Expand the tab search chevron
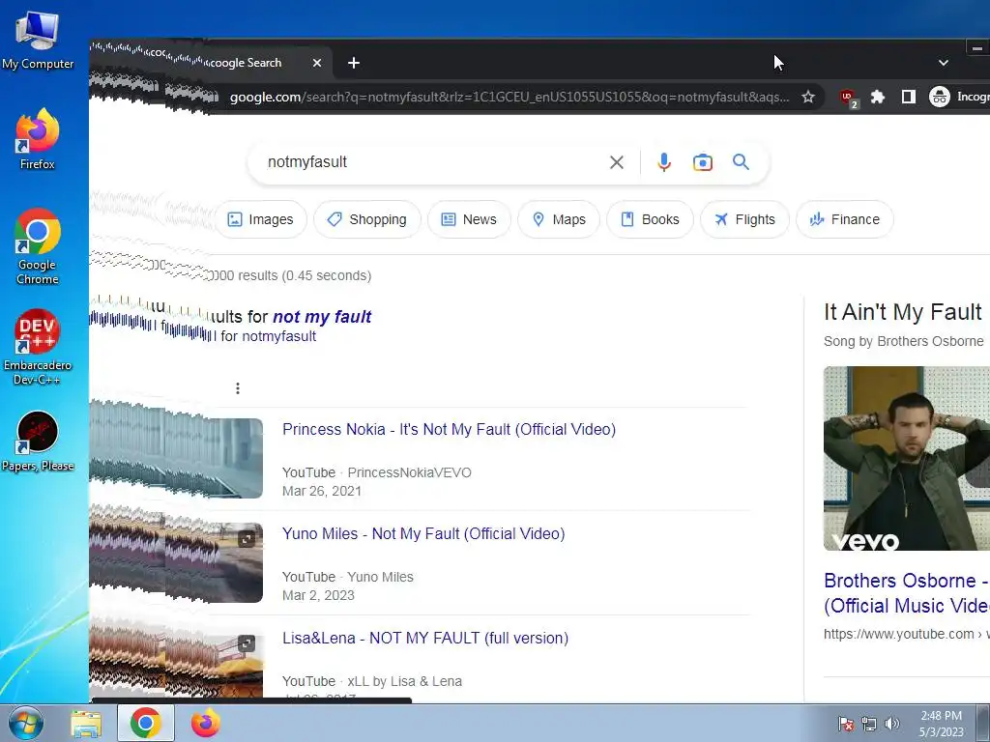990x742 pixels. pyautogui.click(x=944, y=63)
